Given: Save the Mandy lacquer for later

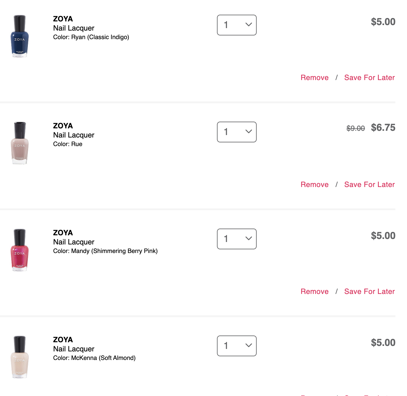Looking at the screenshot, I should 369,291.
